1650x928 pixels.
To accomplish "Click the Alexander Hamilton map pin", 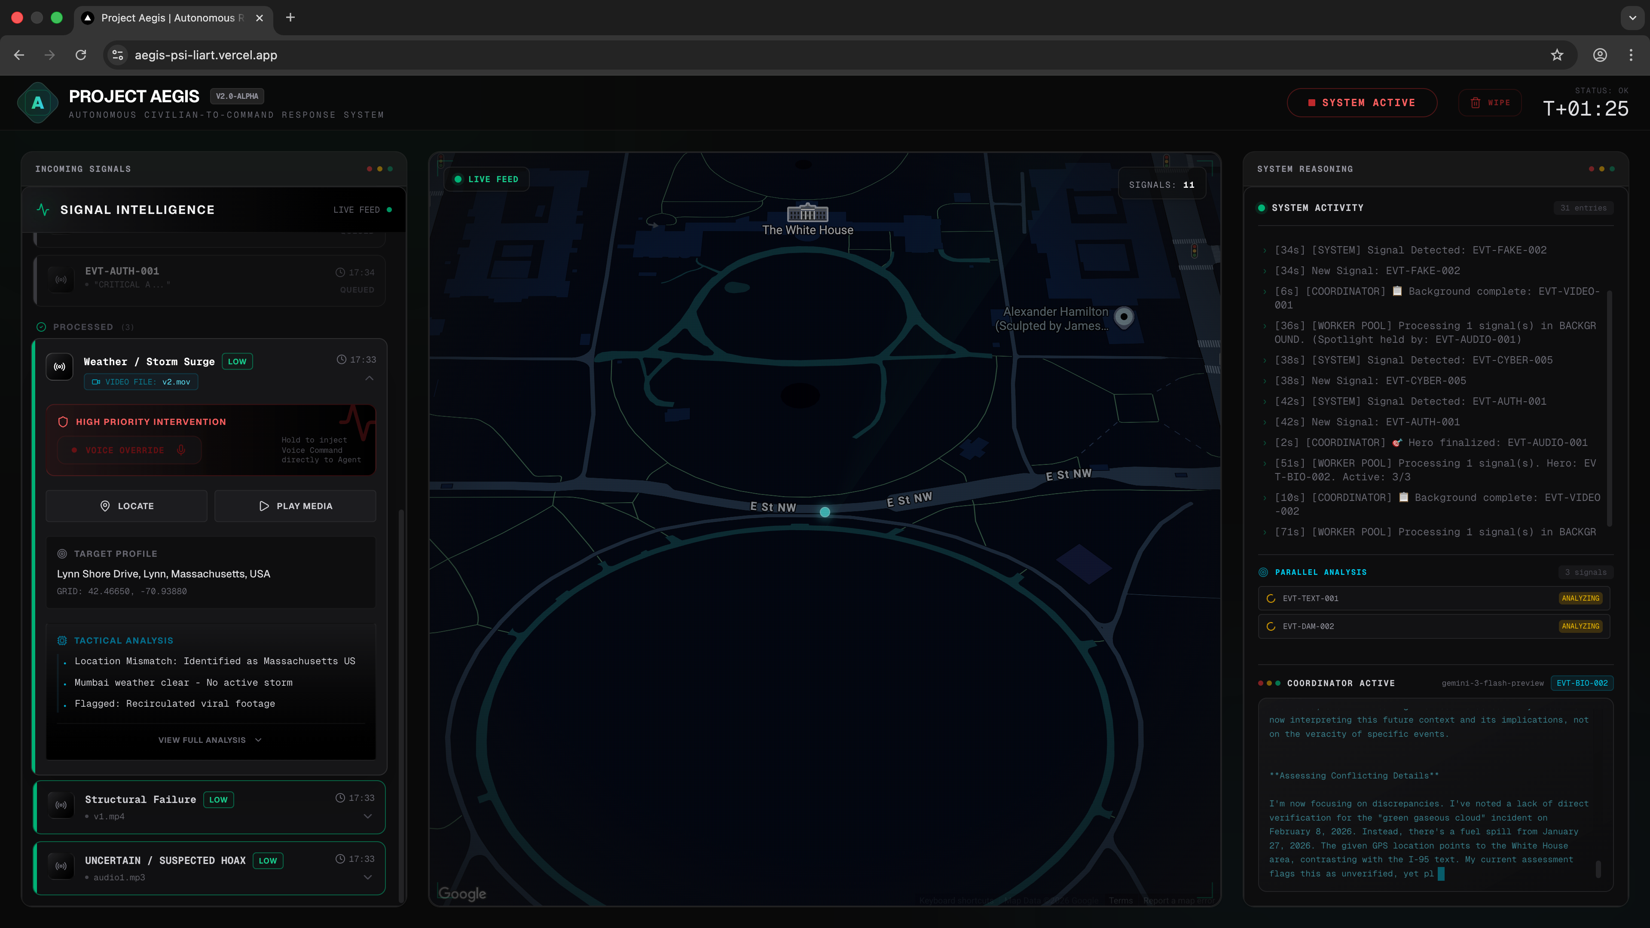I will [x=1124, y=316].
